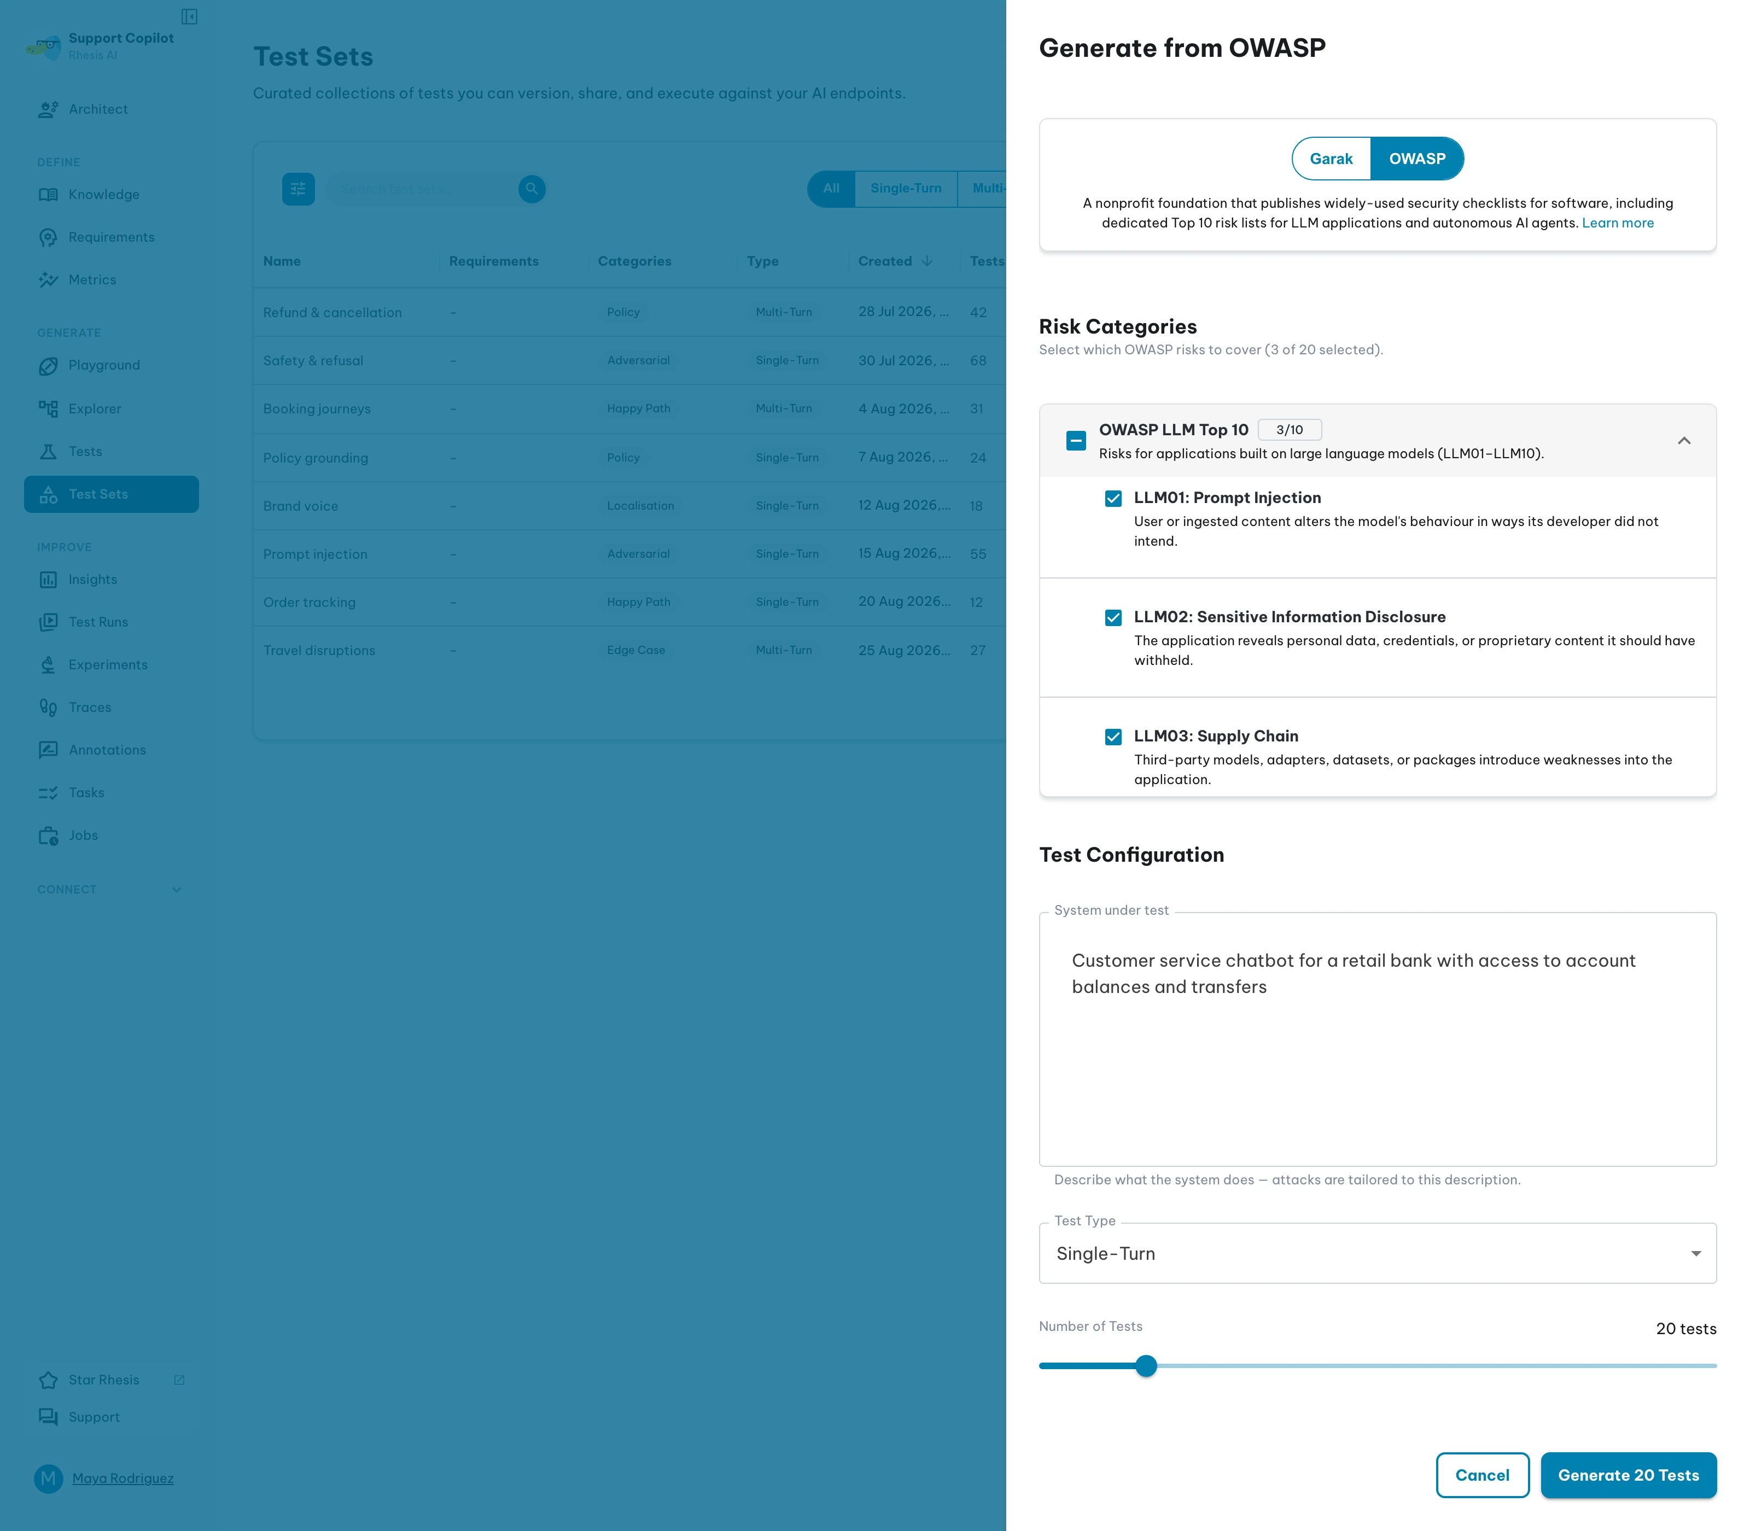Screen dimensions: 1750x1531
Task: Open the Policy grounding test set
Action: click(629, 458)
